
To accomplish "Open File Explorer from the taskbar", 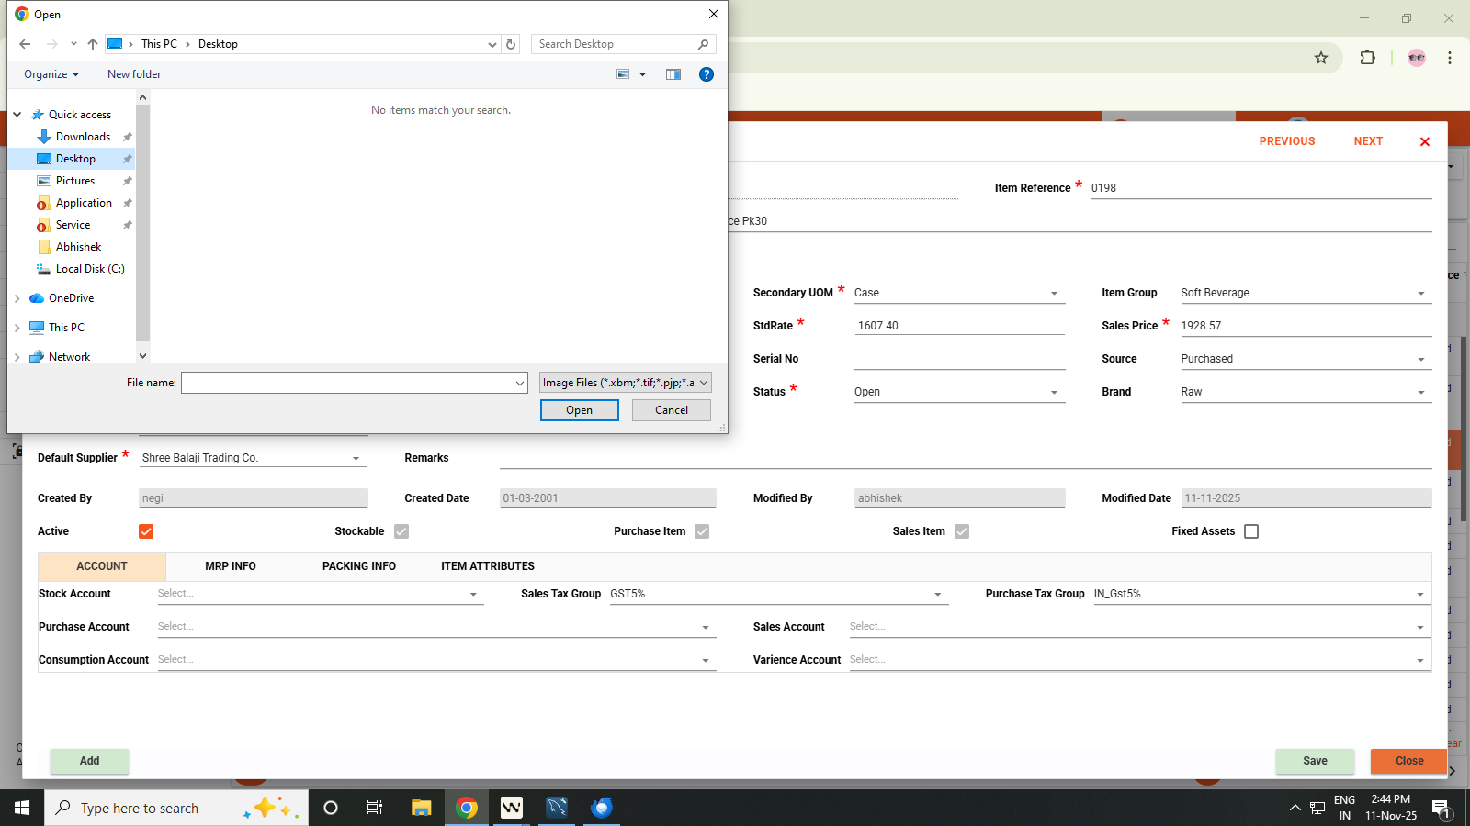I will coord(421,808).
